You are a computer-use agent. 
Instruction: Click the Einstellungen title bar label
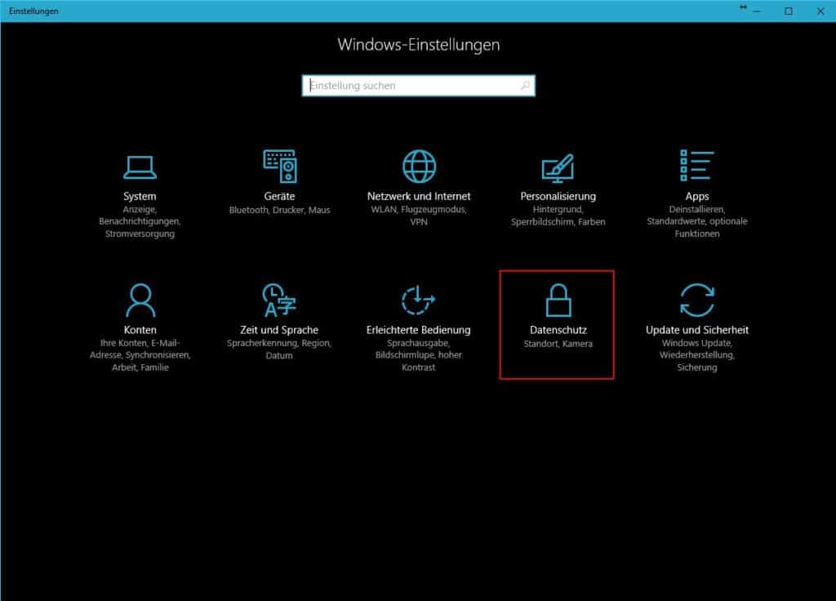pyautogui.click(x=34, y=11)
